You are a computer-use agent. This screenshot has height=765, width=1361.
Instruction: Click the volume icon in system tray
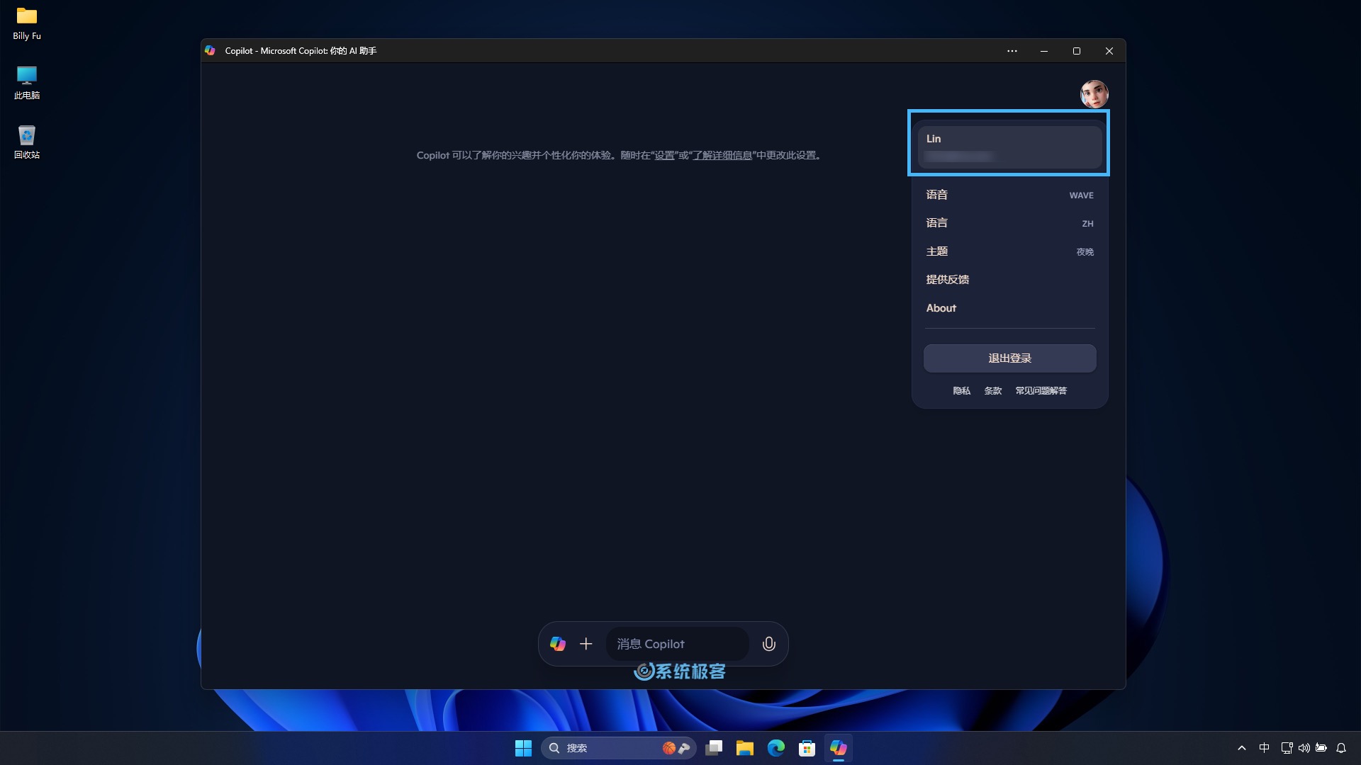1304,748
